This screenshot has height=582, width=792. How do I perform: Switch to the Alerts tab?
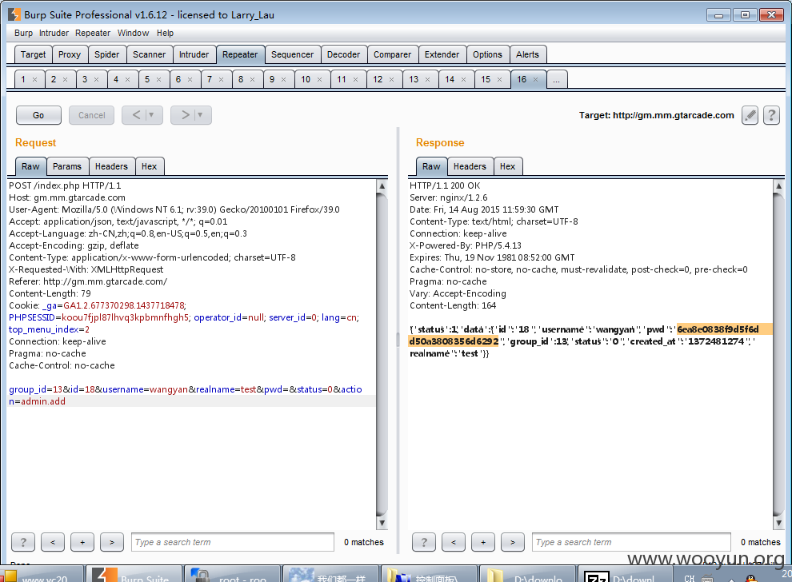click(x=527, y=54)
